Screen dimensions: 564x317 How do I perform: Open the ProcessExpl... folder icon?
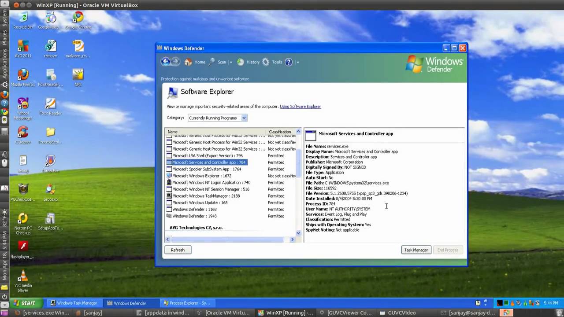coord(50,135)
